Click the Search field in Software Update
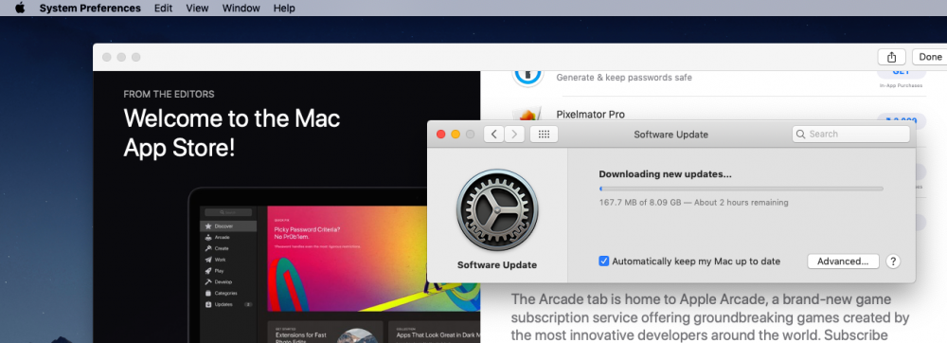The image size is (947, 343). (x=850, y=134)
